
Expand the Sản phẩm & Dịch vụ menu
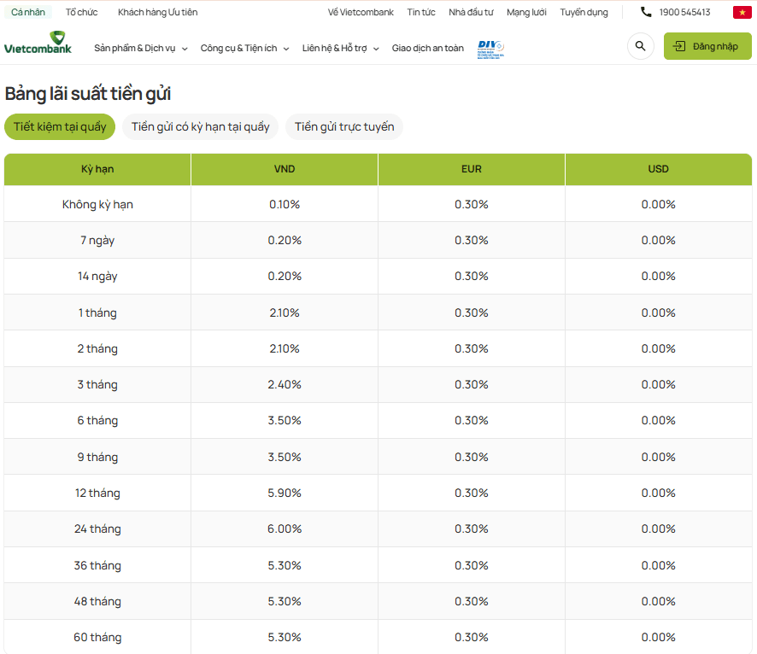(140, 48)
